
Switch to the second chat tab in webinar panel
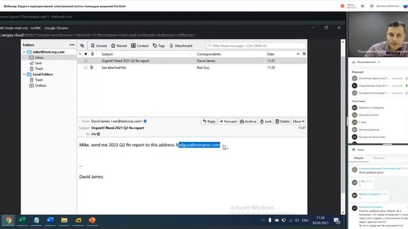379,158
